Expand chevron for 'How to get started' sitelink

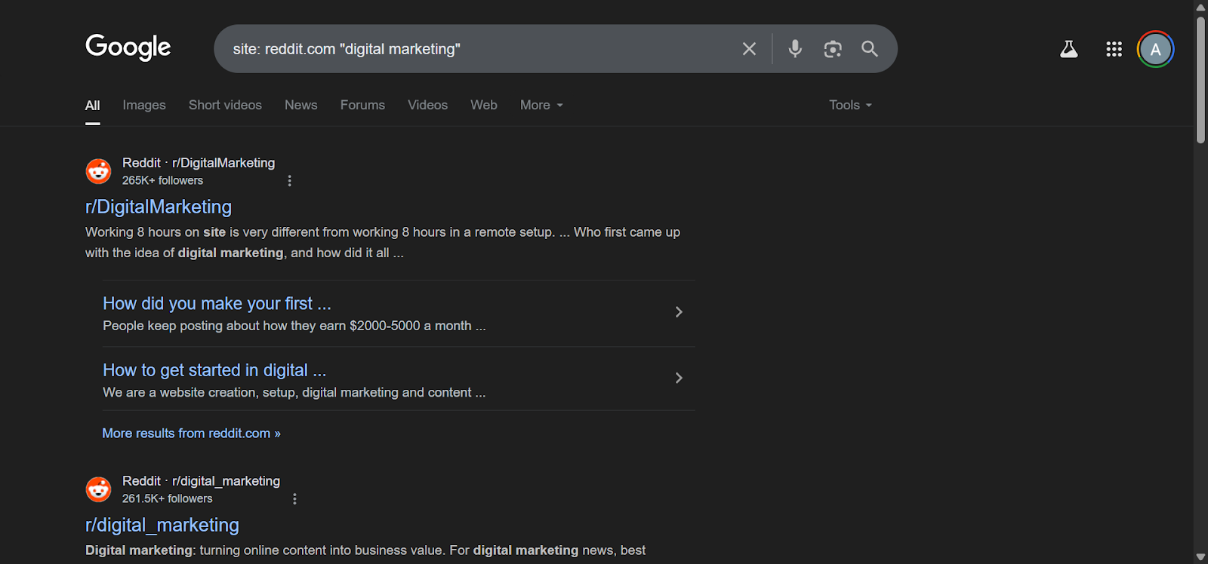(x=679, y=378)
